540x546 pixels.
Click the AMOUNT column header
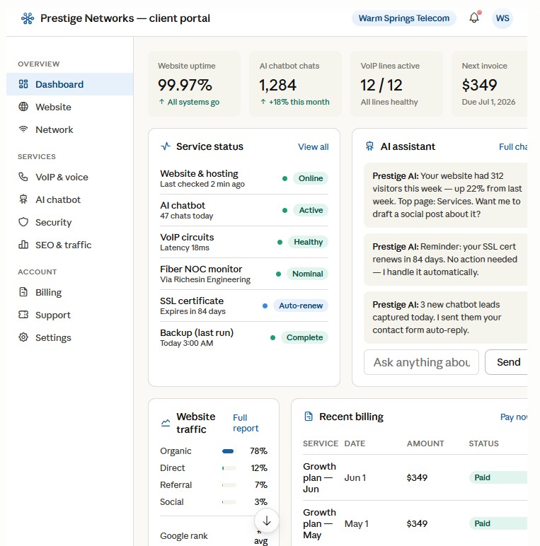pyautogui.click(x=425, y=443)
